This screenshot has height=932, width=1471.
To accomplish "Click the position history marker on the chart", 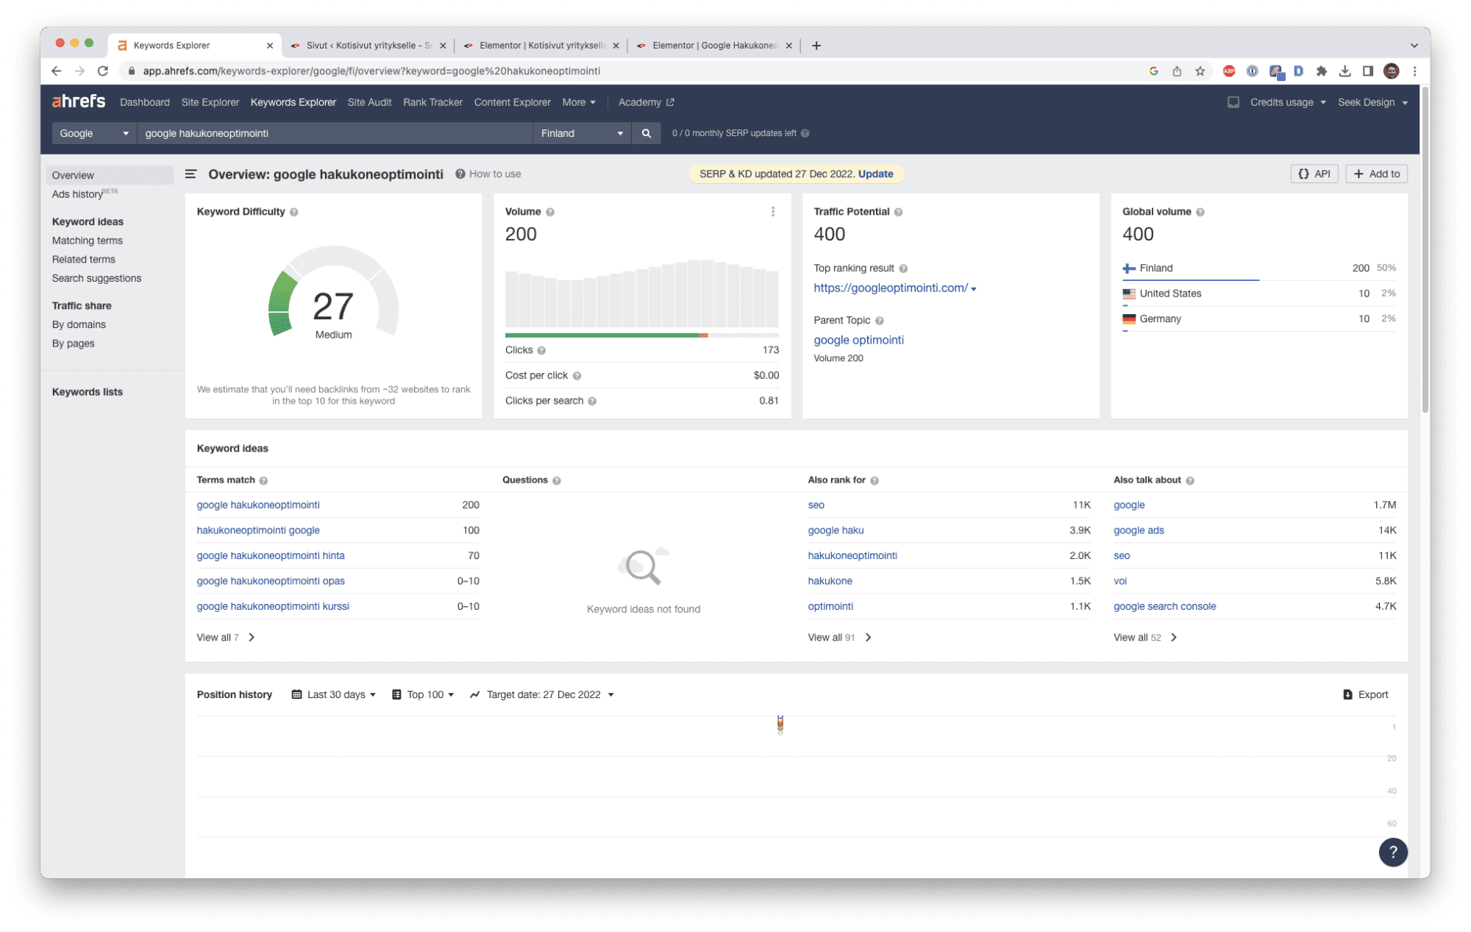I will click(x=780, y=725).
